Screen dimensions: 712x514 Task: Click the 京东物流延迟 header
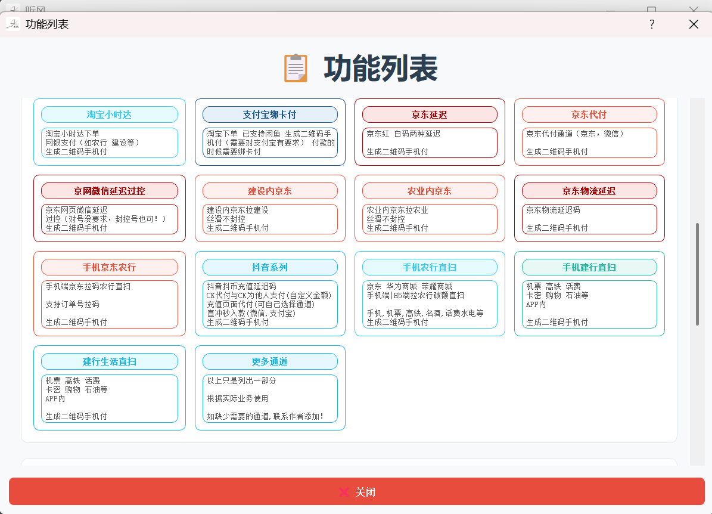click(589, 191)
